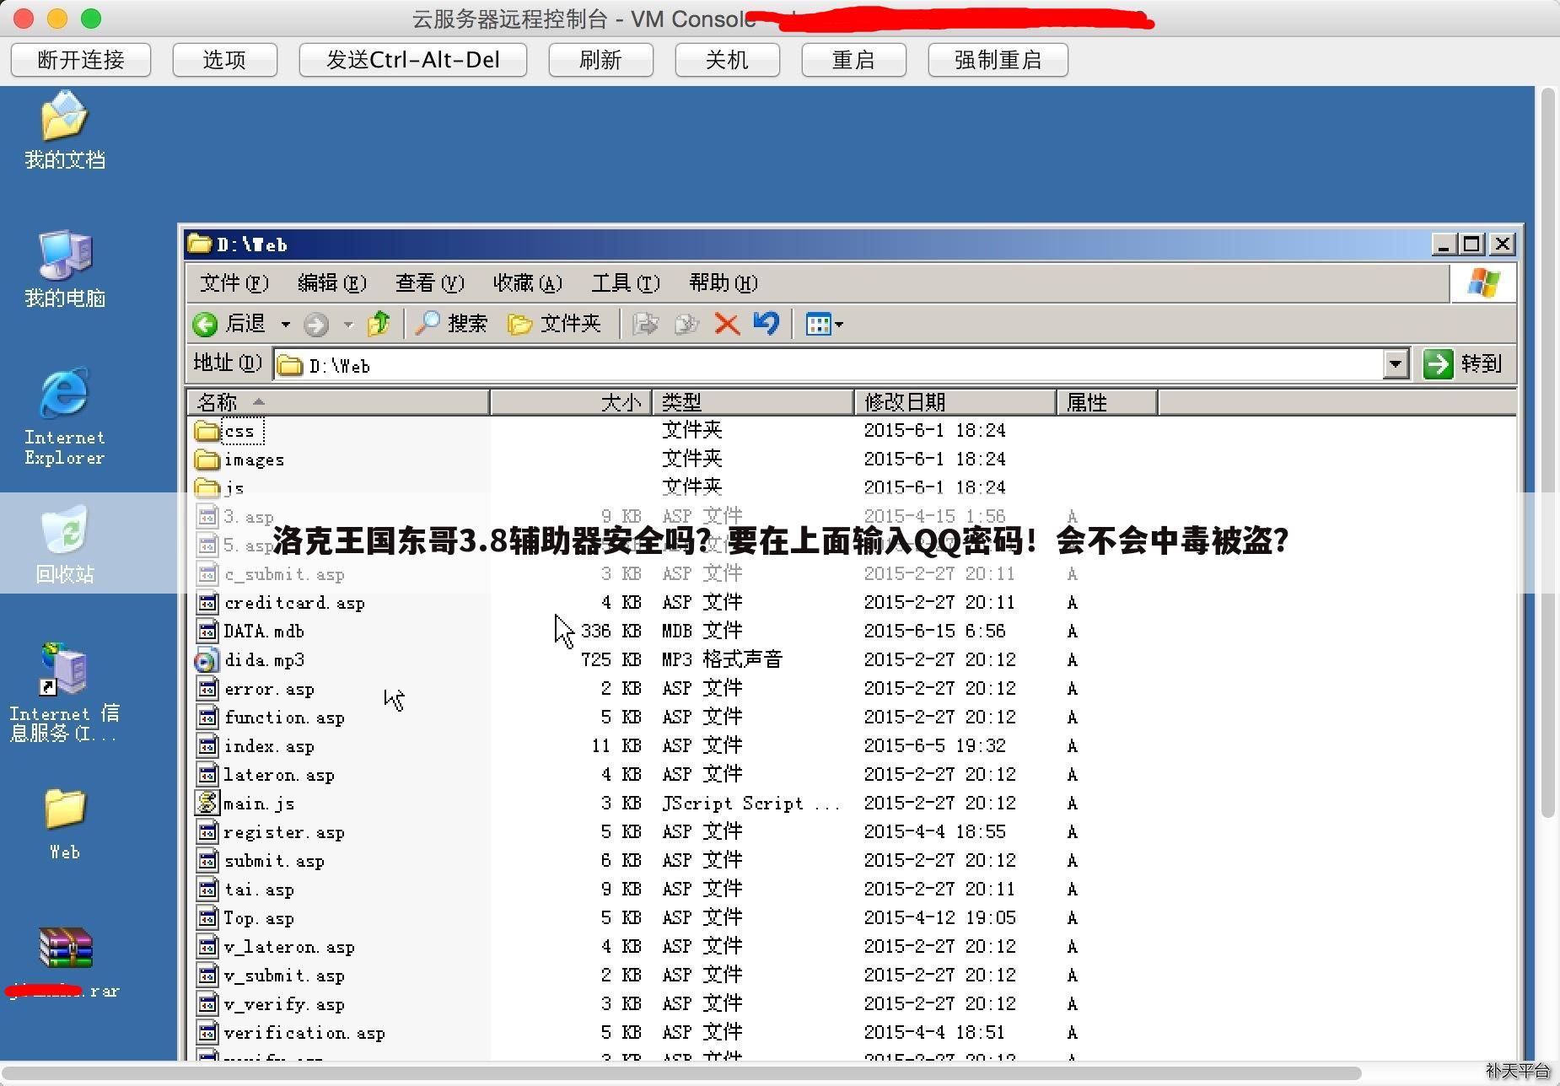
Task: Click the 重启 button
Action: coord(853,60)
